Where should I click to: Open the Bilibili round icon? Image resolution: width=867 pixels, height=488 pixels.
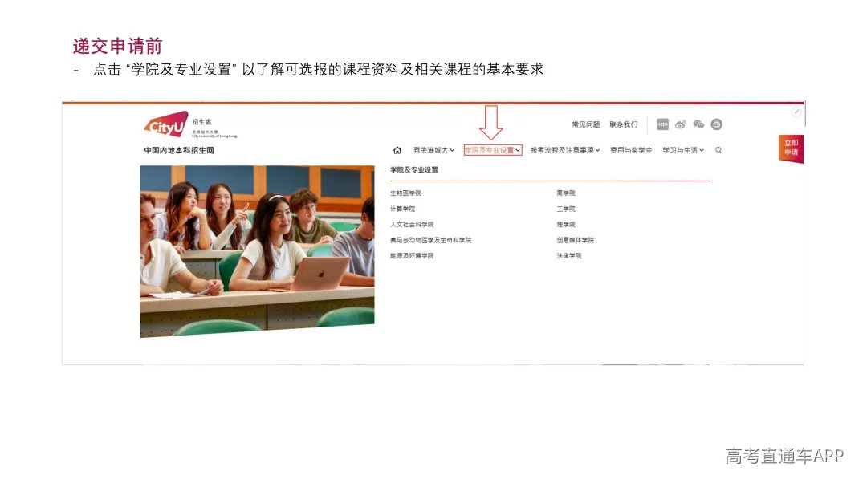(717, 124)
